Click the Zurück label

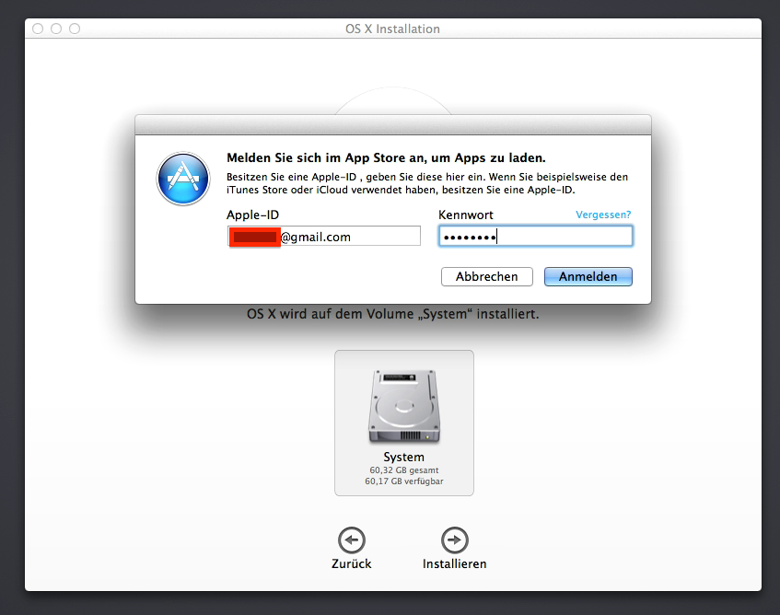coord(352,563)
